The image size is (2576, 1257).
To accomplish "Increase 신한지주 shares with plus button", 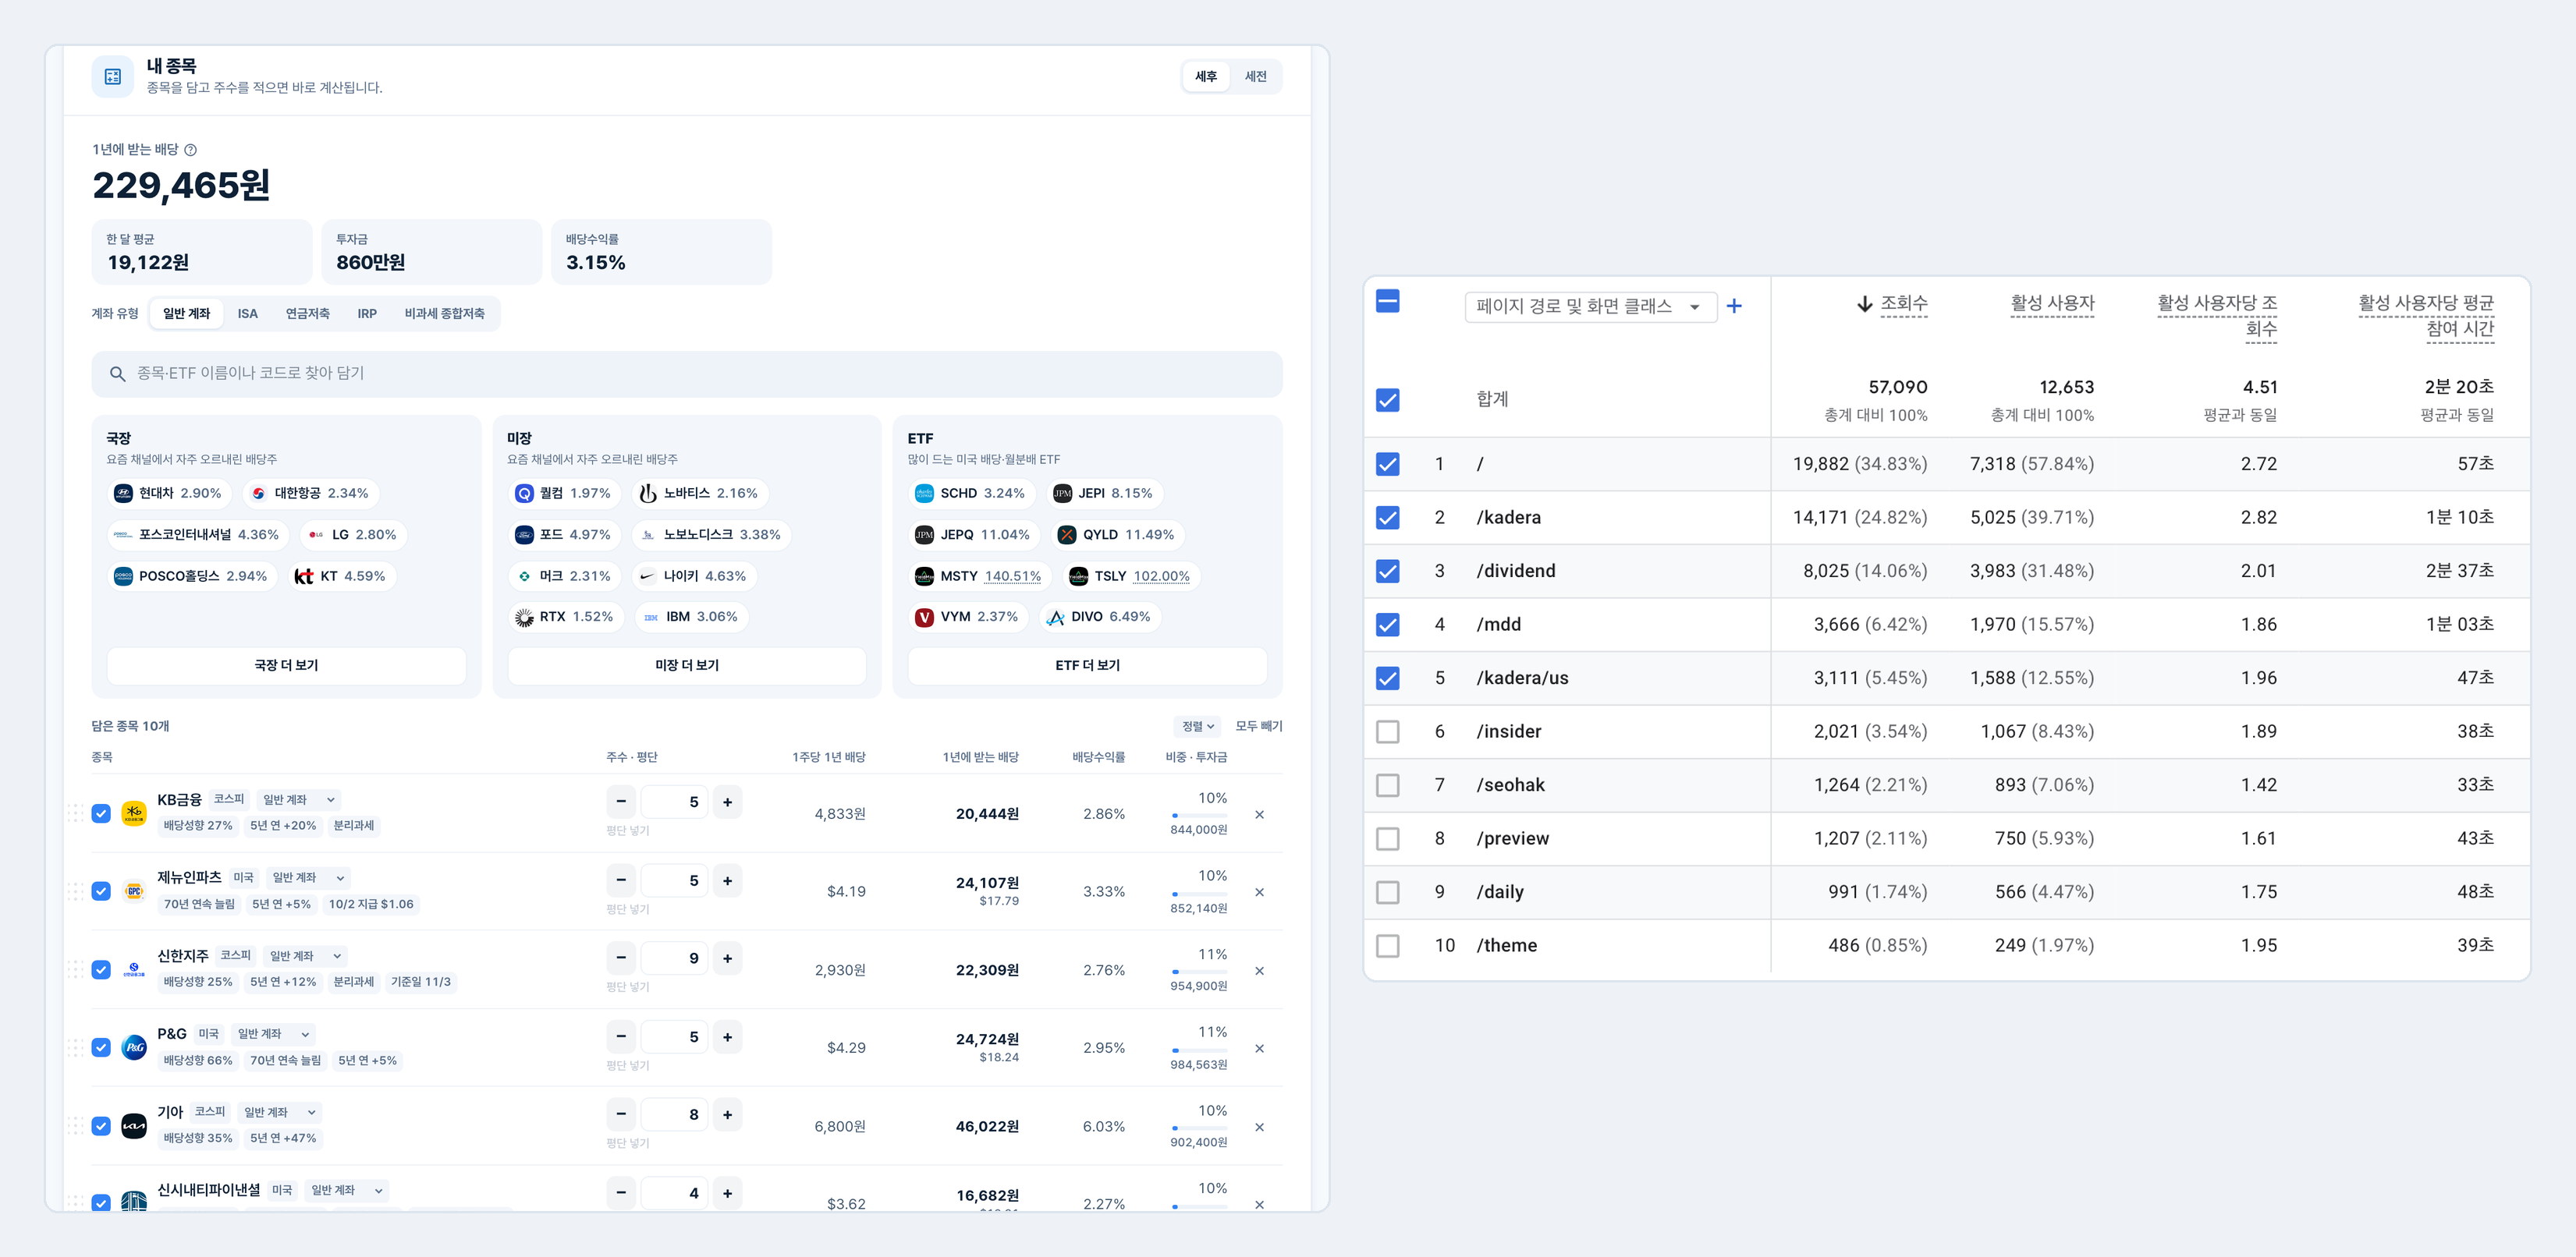I will pos(727,958).
